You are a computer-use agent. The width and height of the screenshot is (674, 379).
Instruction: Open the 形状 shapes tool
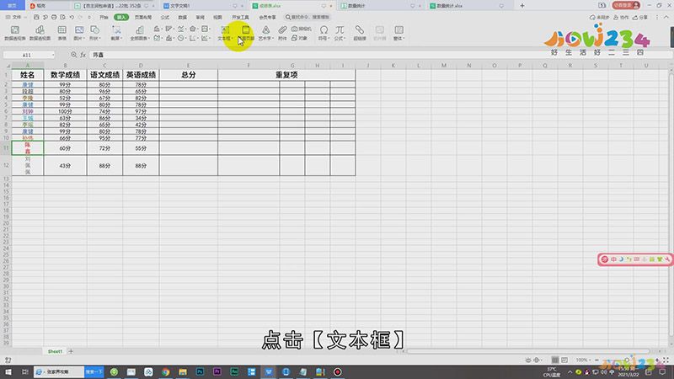[94, 33]
